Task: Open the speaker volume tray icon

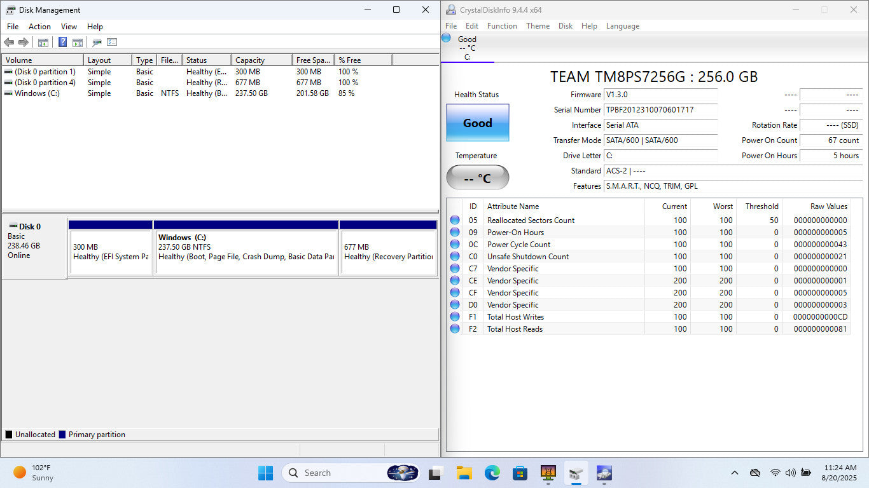Action: click(791, 473)
